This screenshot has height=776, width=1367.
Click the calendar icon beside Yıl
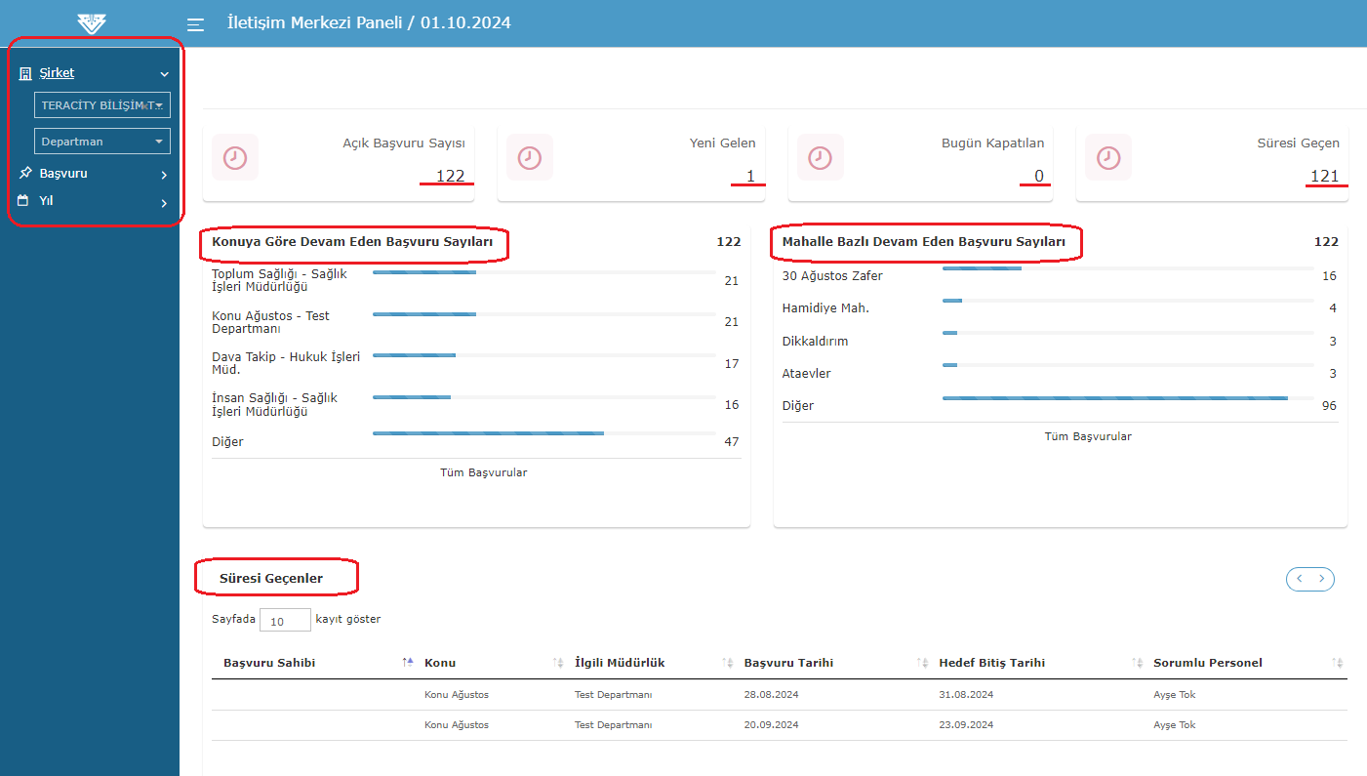pyautogui.click(x=23, y=201)
